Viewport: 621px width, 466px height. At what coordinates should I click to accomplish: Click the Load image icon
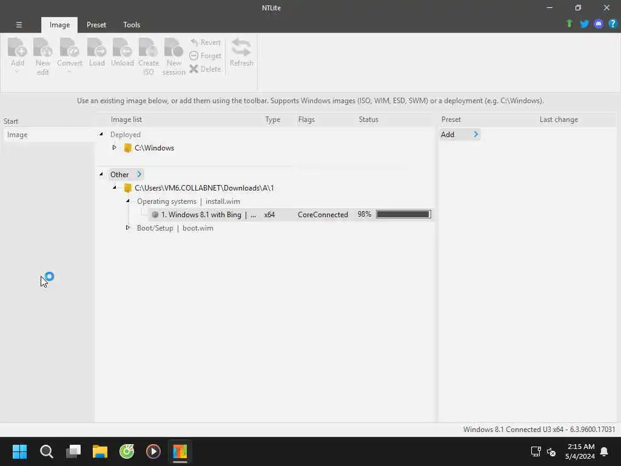96,47
